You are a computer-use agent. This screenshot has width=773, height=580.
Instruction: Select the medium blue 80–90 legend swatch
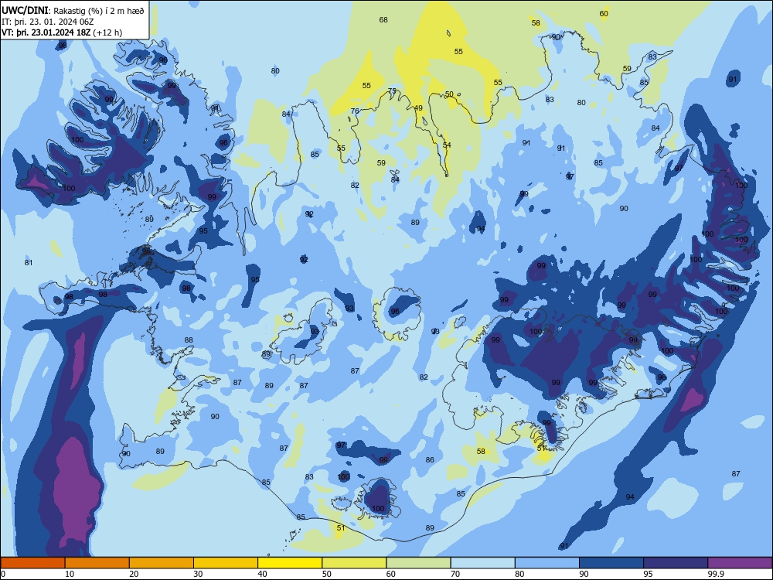[x=547, y=563]
